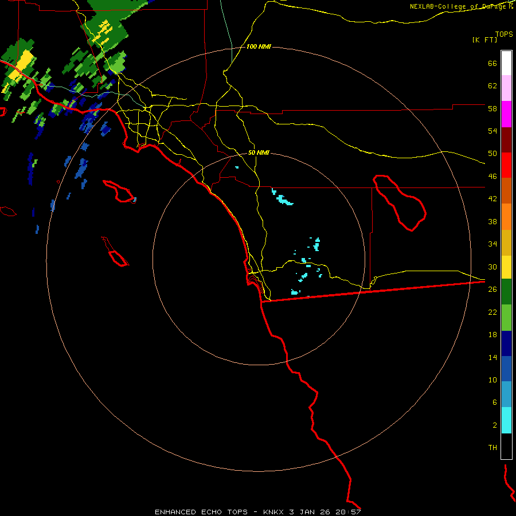This screenshot has height=516, width=516.
Task: Click the "18" scale value
Action: click(492, 335)
